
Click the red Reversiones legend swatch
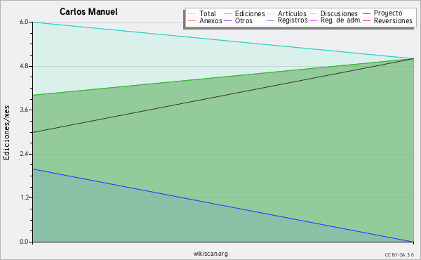(366, 20)
